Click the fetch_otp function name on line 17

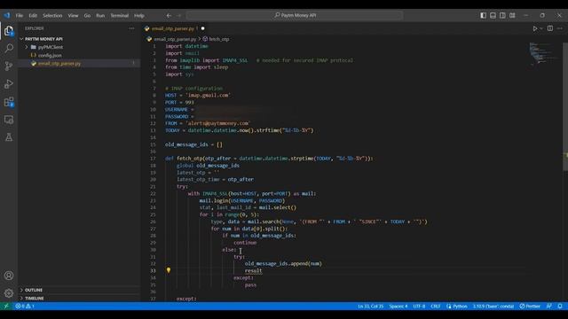(x=189, y=159)
